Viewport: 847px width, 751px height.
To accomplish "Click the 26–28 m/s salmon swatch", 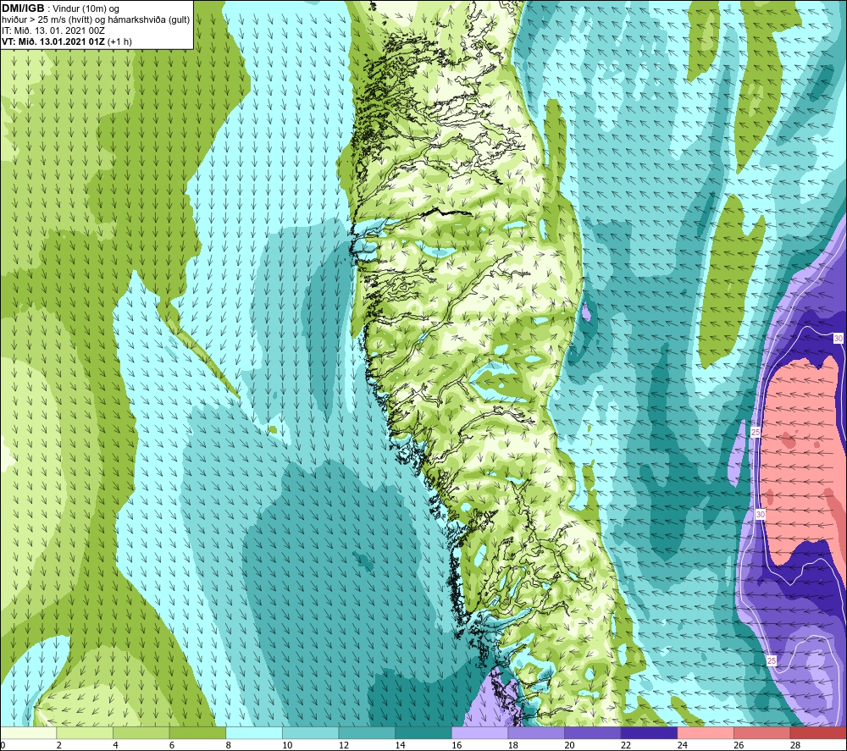I will click(762, 733).
